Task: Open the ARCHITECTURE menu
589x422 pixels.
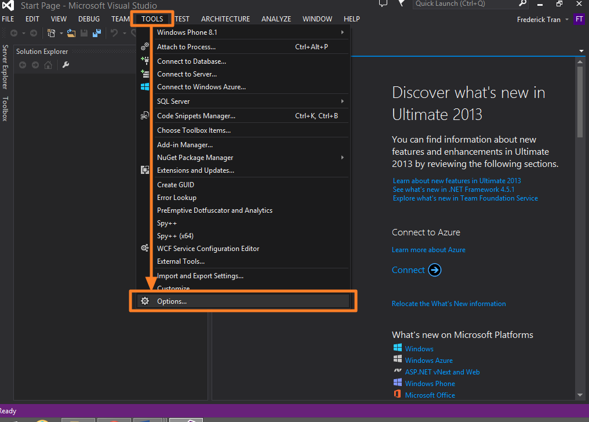Action: [226, 19]
